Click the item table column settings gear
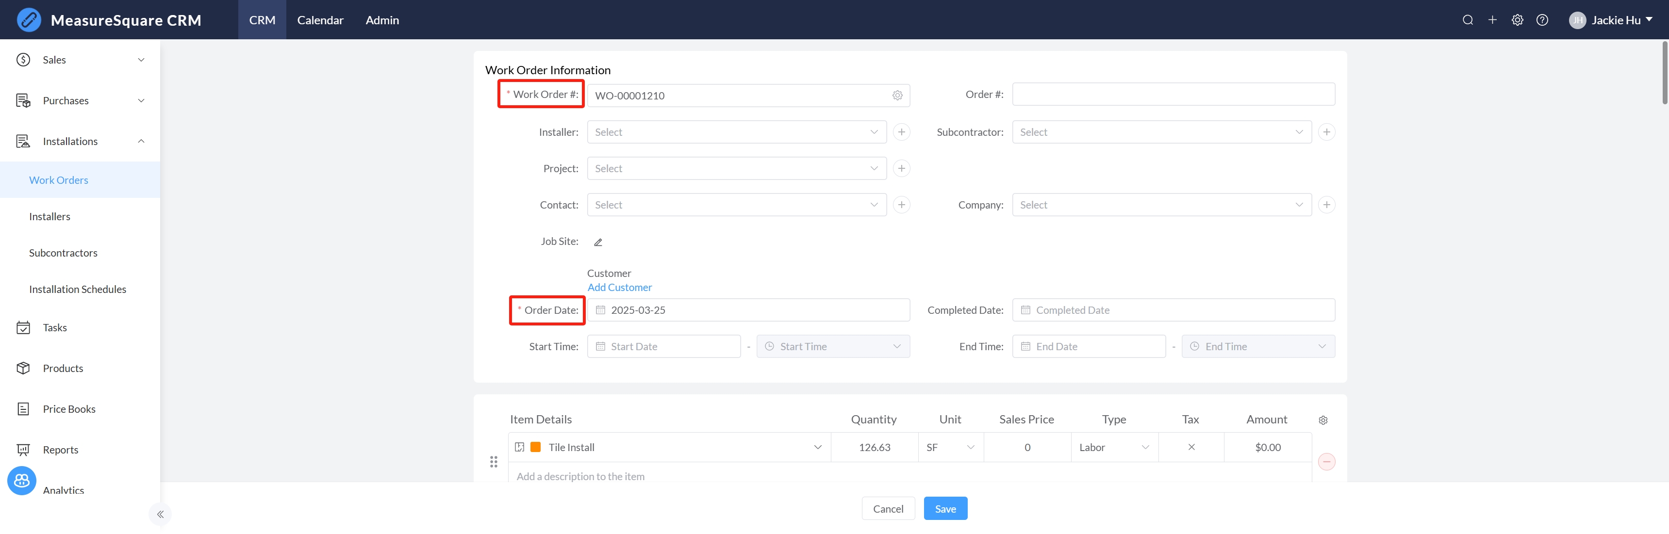Image resolution: width=1669 pixels, height=534 pixels. [1322, 420]
